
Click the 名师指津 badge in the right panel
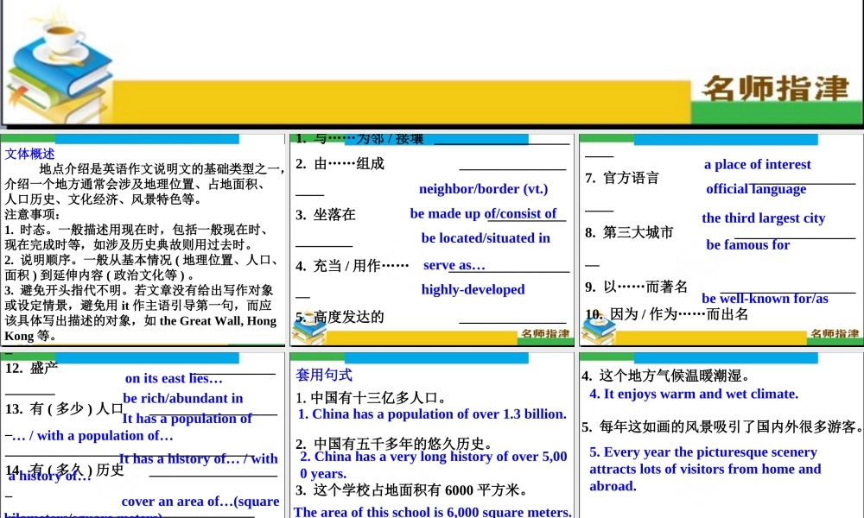[832, 333]
